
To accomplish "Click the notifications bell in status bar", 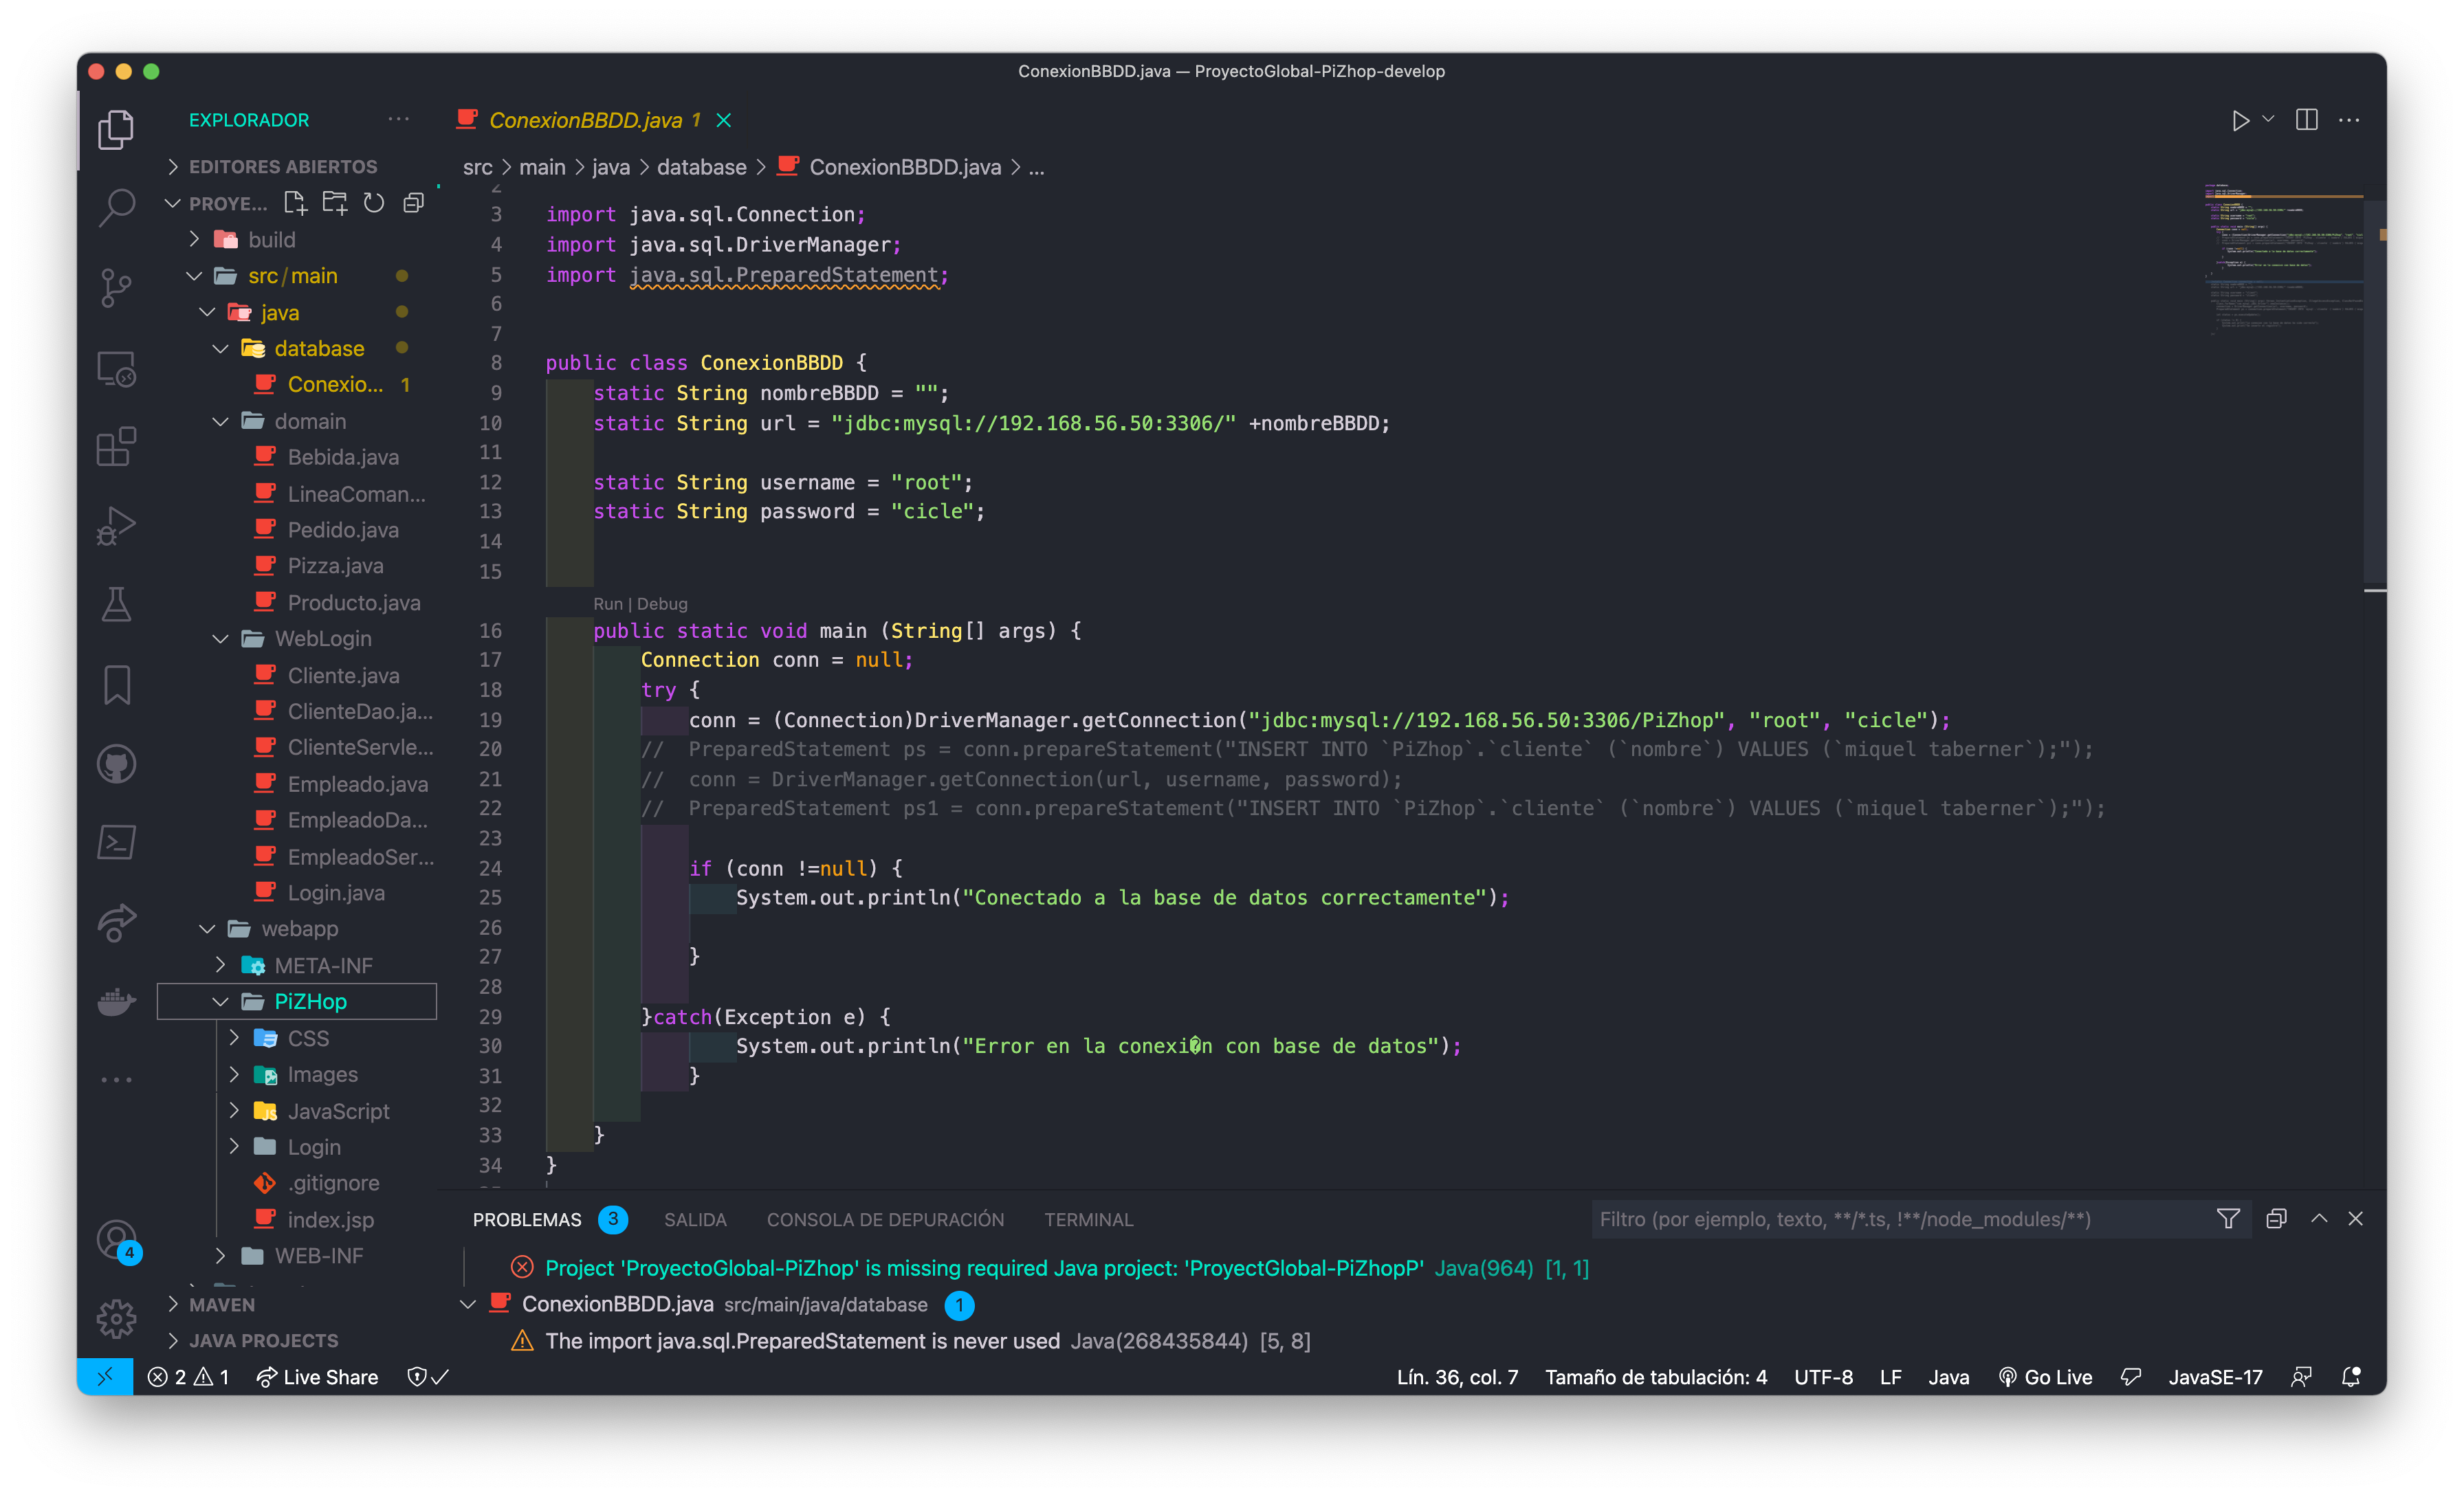I will (2351, 1376).
